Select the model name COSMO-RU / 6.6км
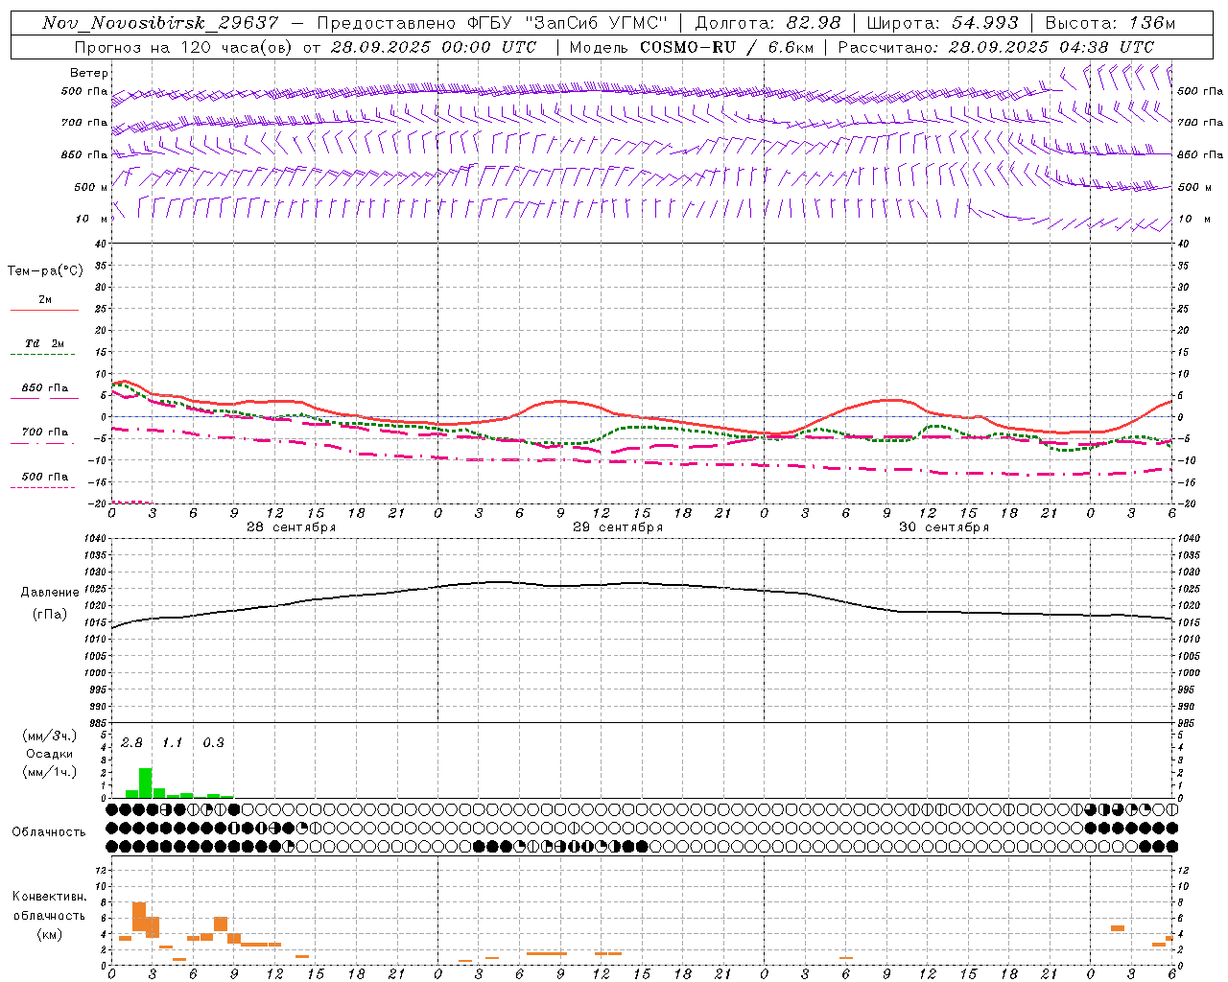The height and width of the screenshot is (982, 1228). 726,47
